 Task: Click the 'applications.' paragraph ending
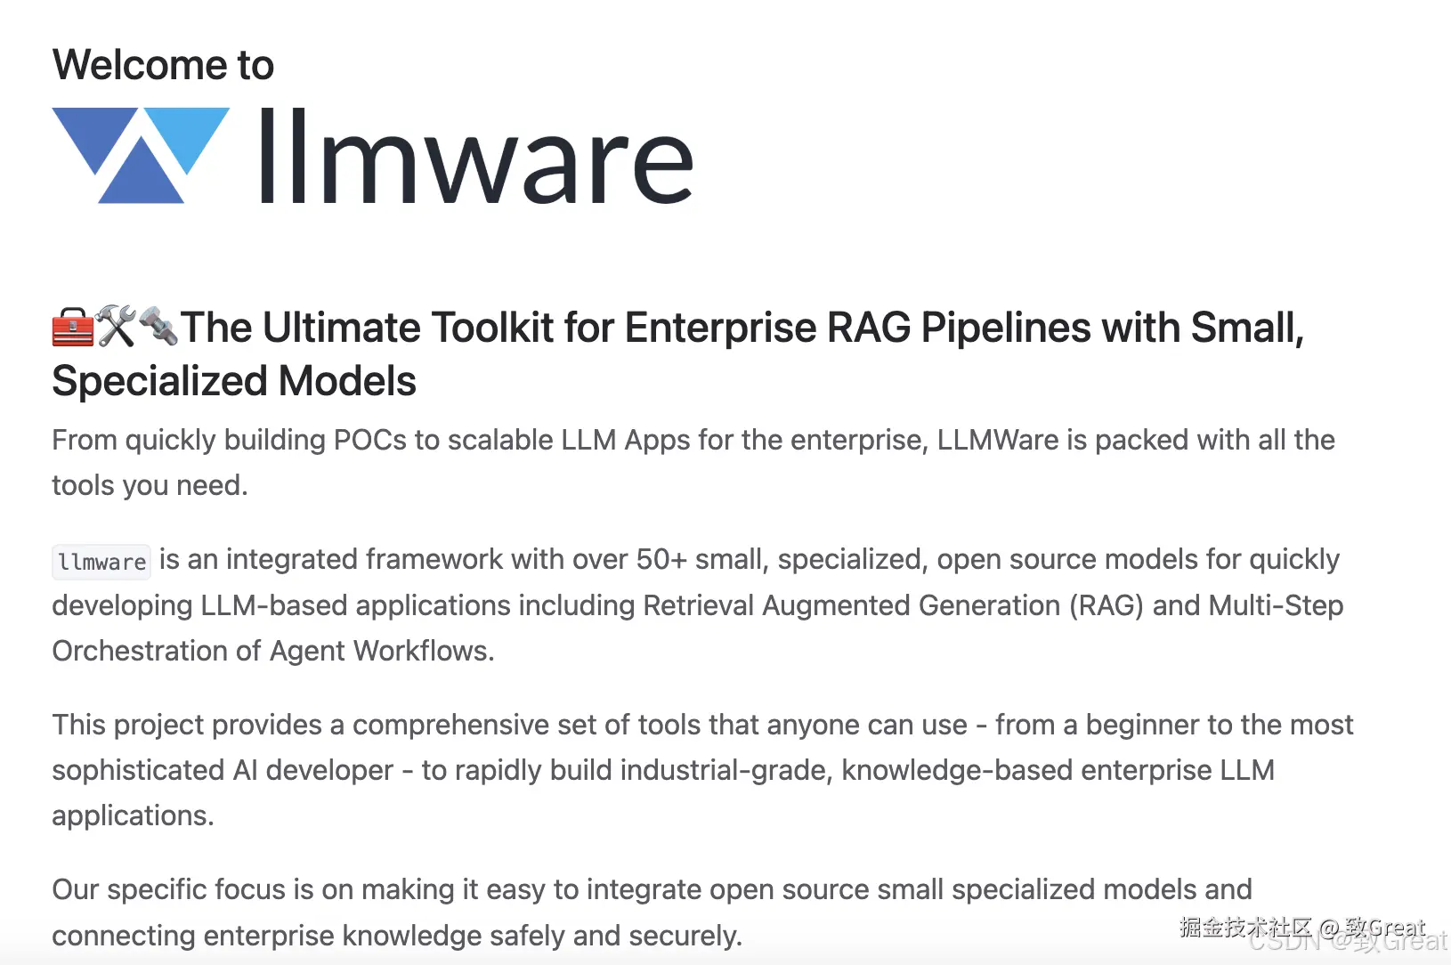[x=133, y=815]
